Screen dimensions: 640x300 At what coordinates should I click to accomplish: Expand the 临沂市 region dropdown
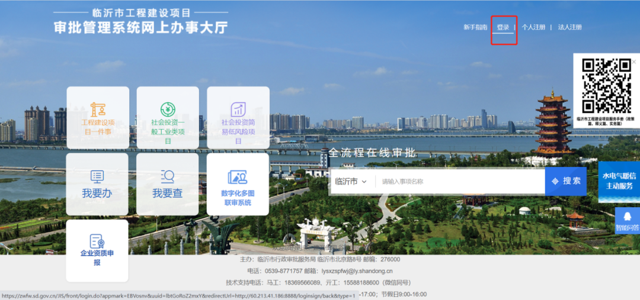click(351, 182)
